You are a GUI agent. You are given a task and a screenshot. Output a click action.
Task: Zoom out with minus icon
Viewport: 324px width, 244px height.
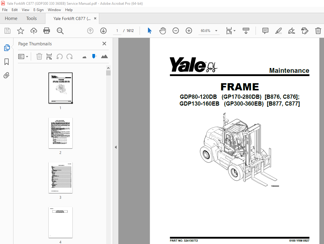pyautogui.click(x=176, y=31)
